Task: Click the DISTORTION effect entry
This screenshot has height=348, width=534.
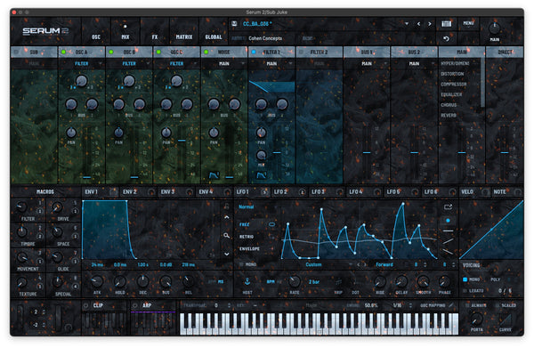Action: coord(452,74)
